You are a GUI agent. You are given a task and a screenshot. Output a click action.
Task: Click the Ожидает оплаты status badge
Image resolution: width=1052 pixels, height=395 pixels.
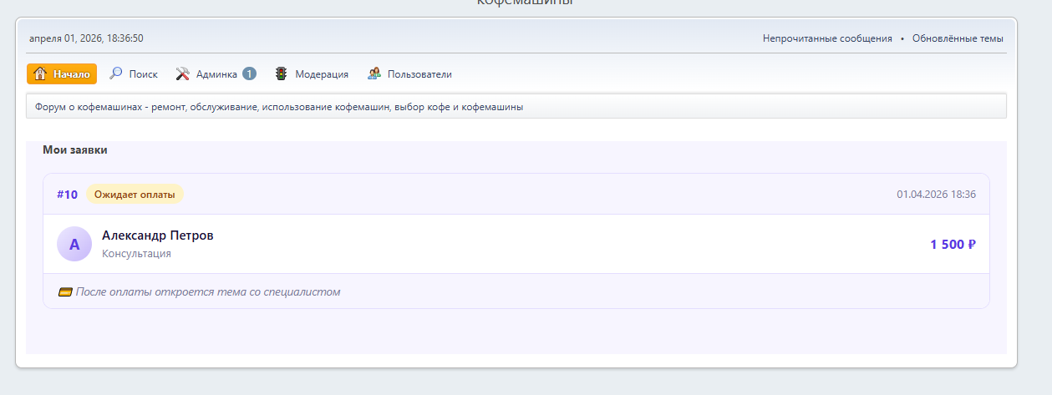(x=135, y=195)
